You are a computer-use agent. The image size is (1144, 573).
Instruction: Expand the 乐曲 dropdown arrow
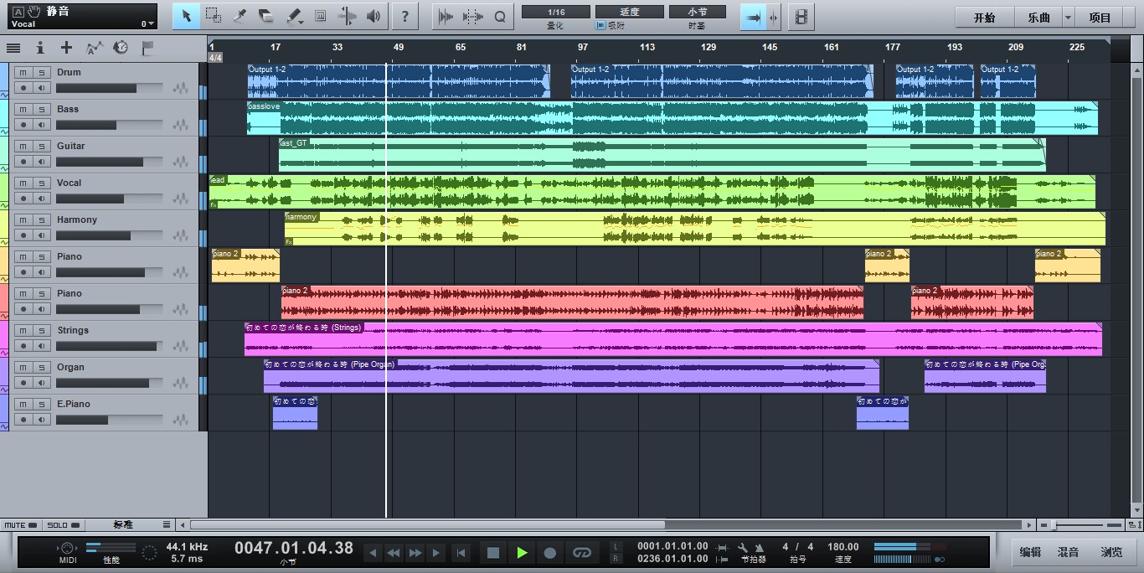tap(1068, 18)
